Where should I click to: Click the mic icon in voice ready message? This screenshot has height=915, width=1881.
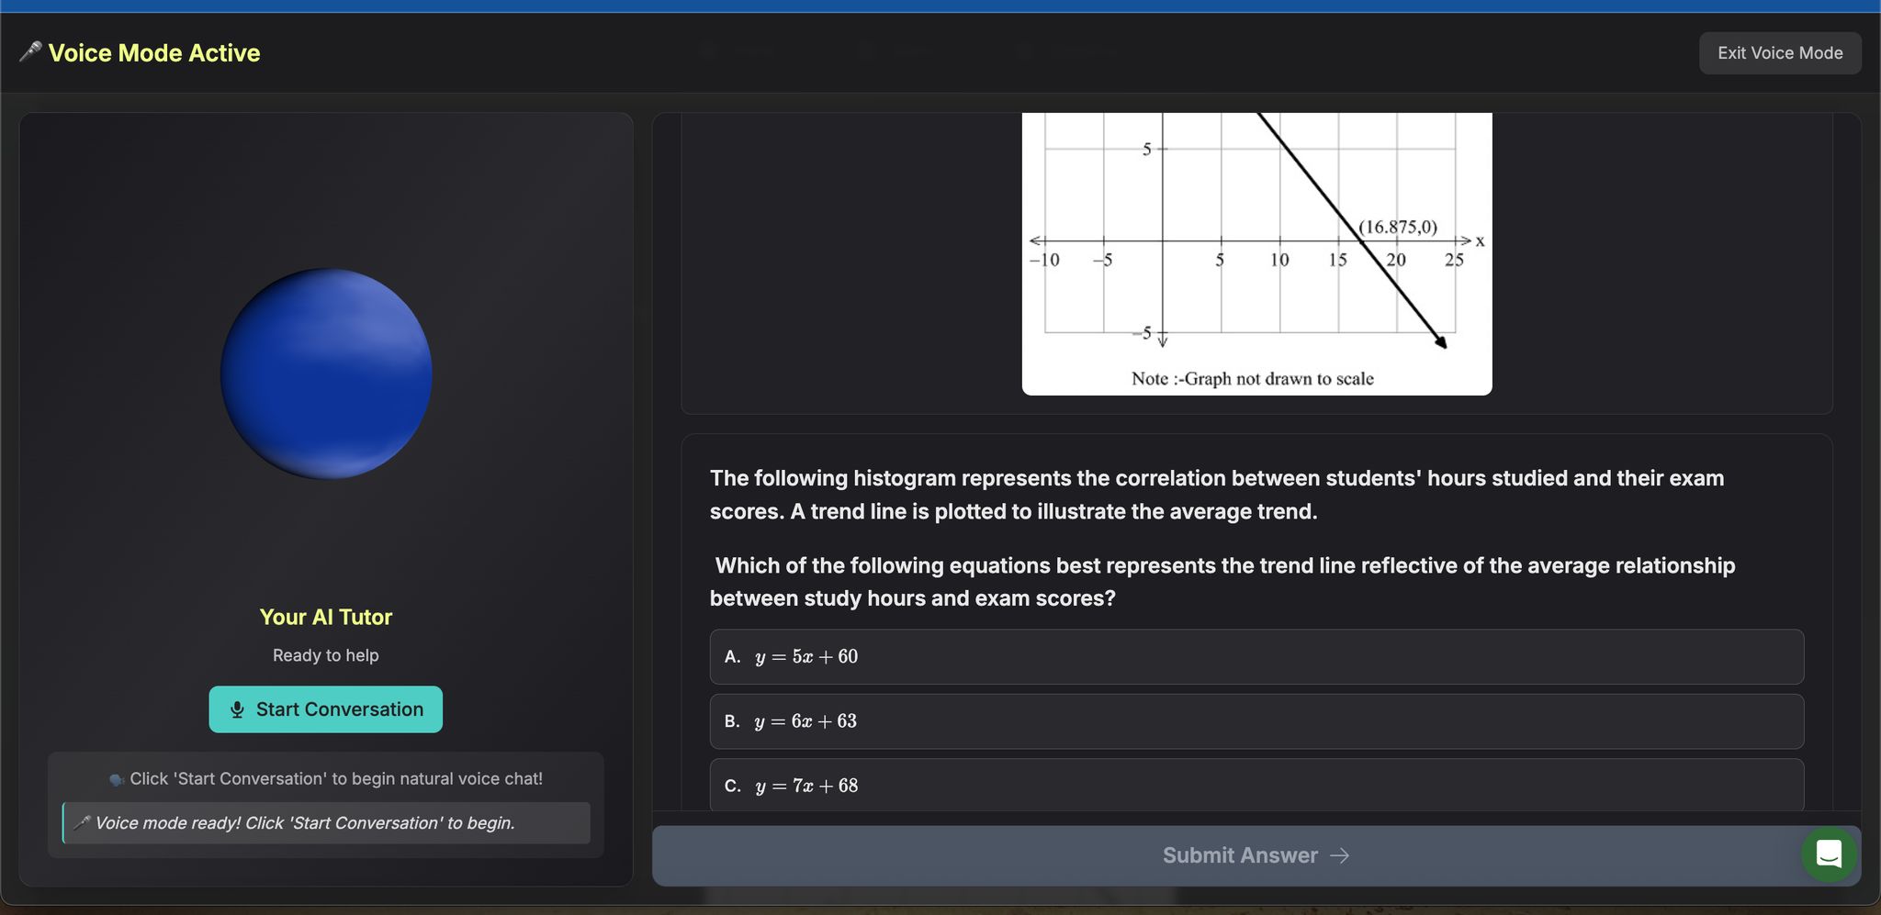(x=82, y=823)
